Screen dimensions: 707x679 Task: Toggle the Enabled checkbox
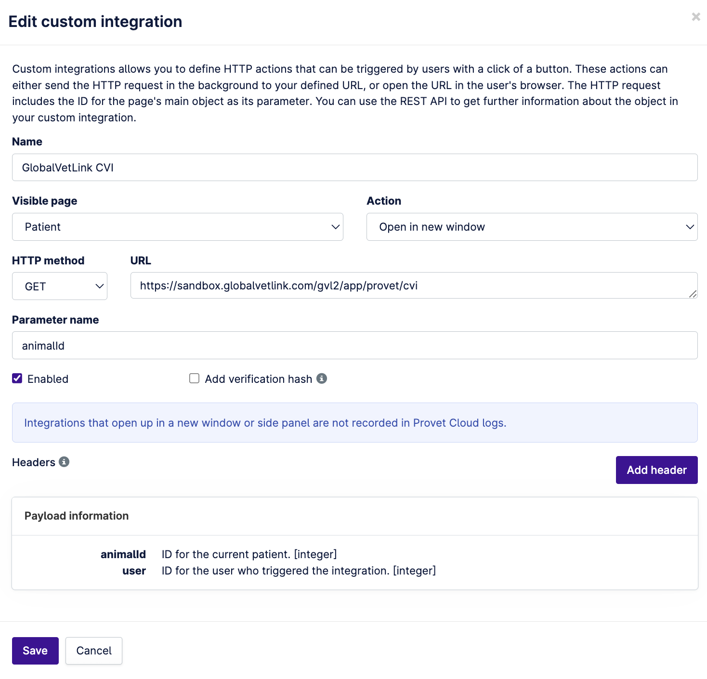tap(17, 379)
